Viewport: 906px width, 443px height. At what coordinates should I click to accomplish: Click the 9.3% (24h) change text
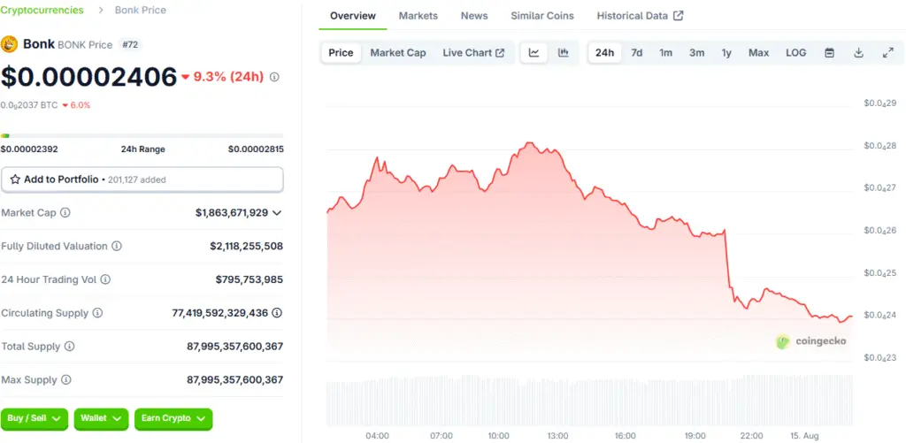point(228,77)
